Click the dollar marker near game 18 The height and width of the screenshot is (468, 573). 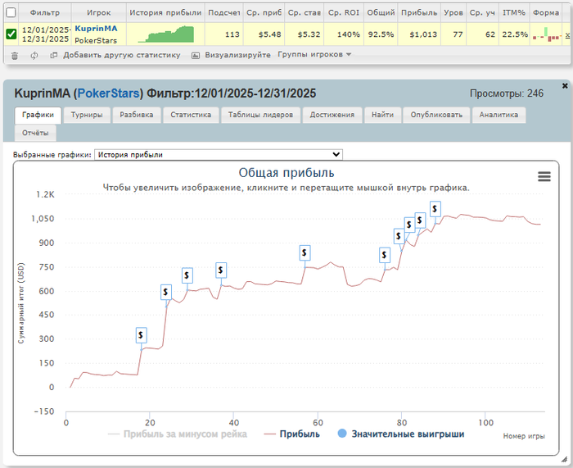click(x=141, y=335)
